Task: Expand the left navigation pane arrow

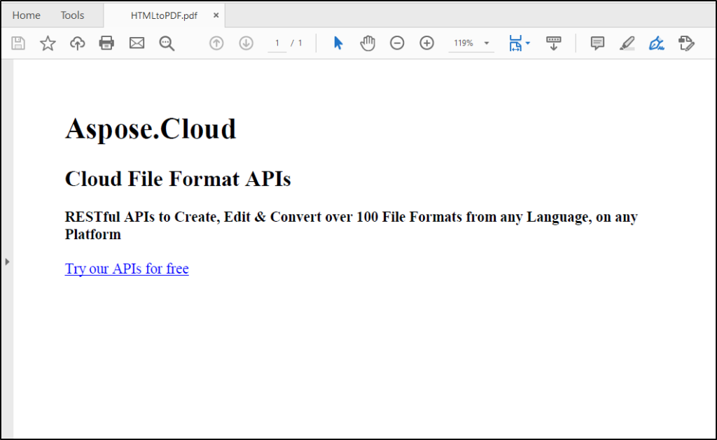Action: pyautogui.click(x=7, y=261)
